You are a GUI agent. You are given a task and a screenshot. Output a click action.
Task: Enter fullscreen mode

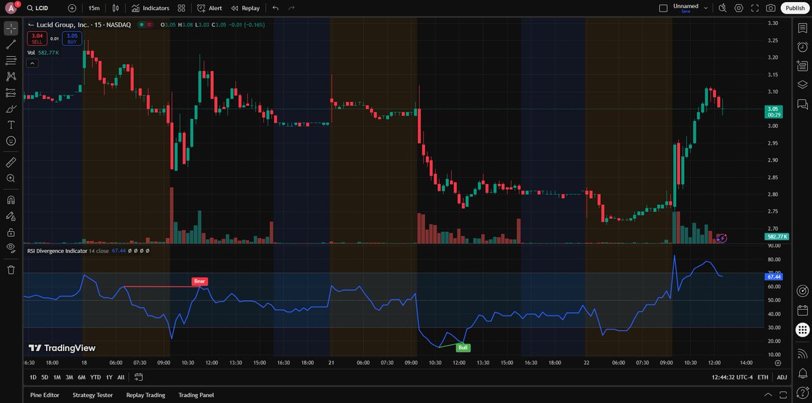[x=754, y=8]
